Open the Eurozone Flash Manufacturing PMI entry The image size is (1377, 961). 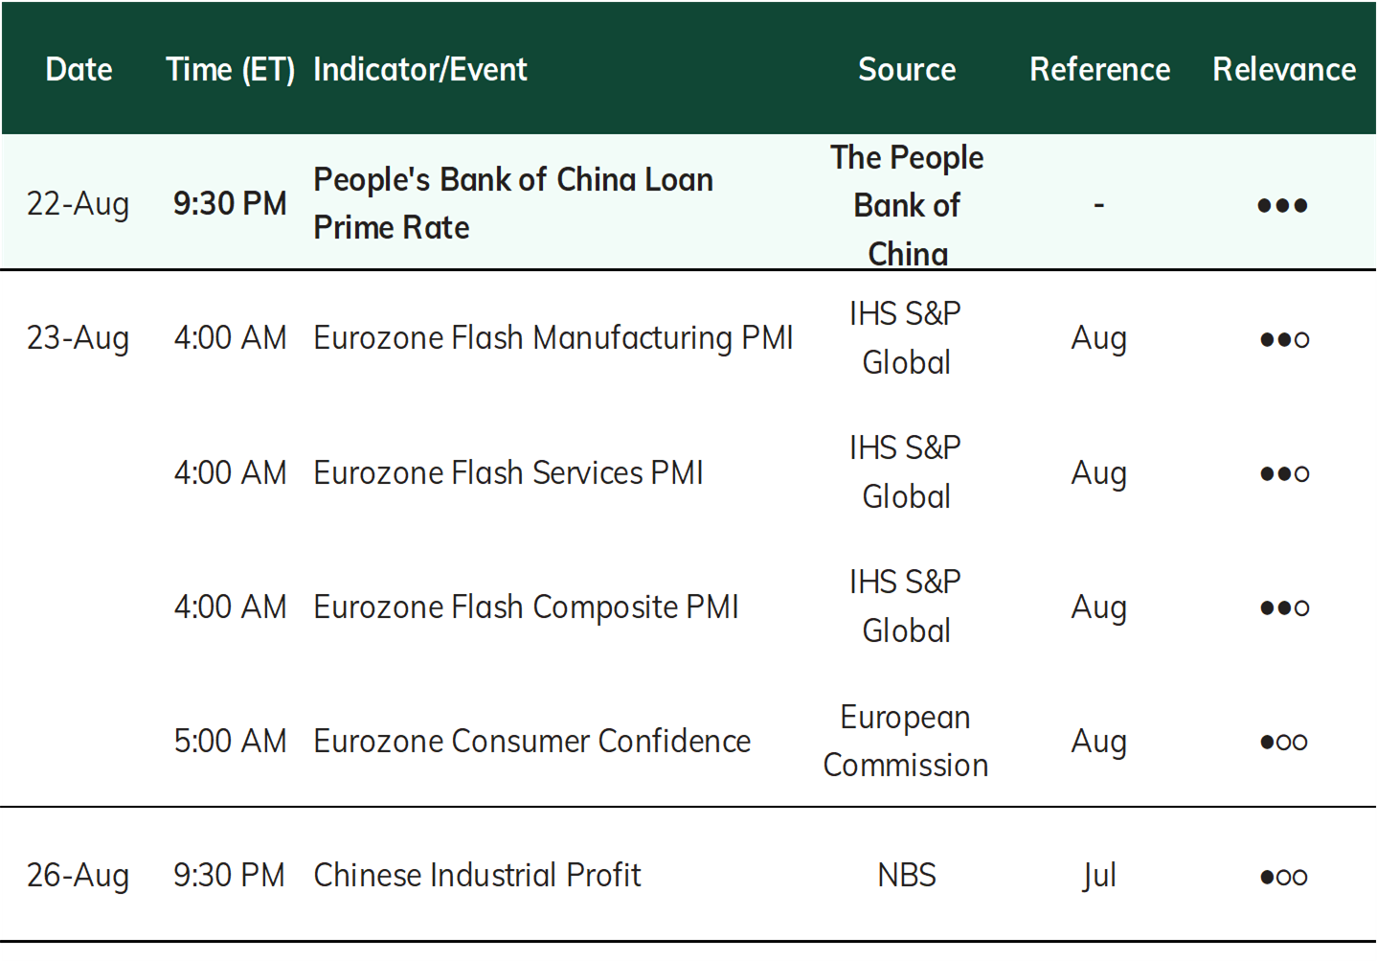point(553,337)
